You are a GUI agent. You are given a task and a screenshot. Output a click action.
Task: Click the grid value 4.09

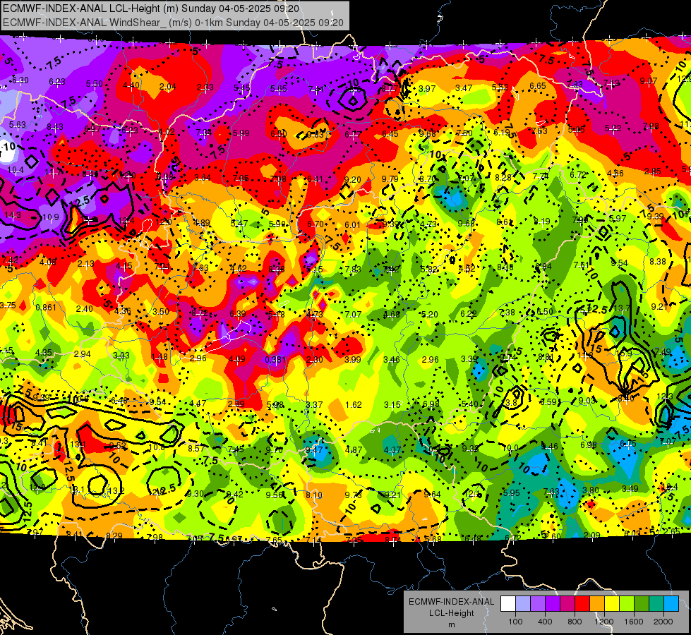[x=236, y=359]
